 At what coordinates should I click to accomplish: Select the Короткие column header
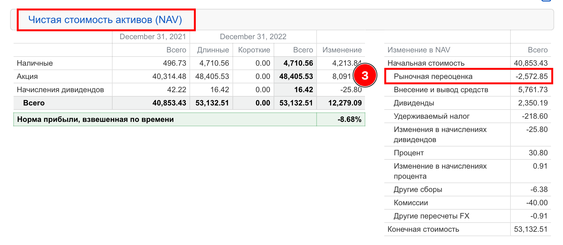[254, 50]
